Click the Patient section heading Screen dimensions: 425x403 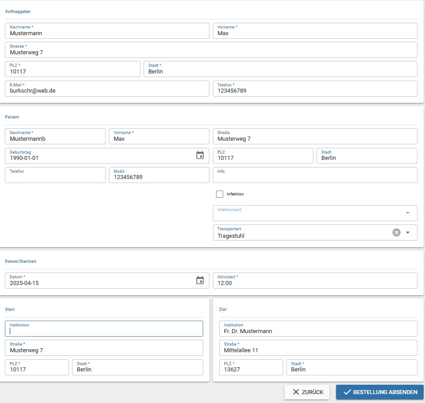[12, 117]
